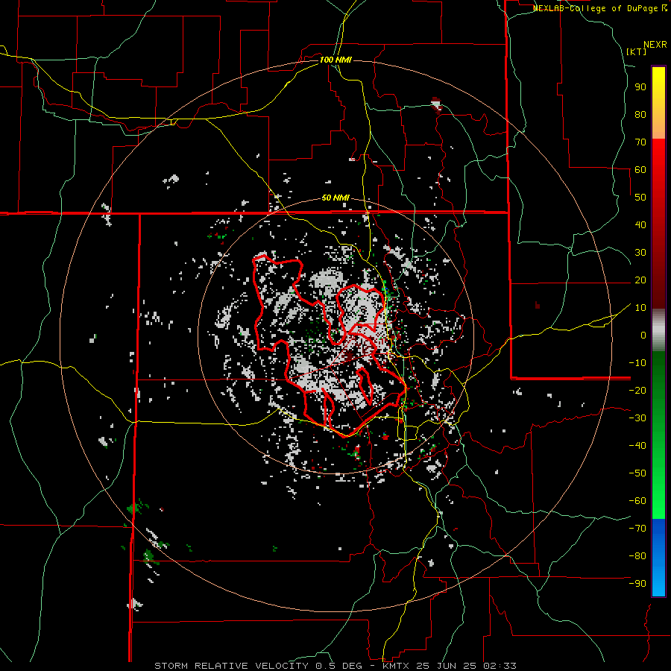Click the "100 NMI" range ring label
Viewport: 671px width, 671px height.
(335, 60)
